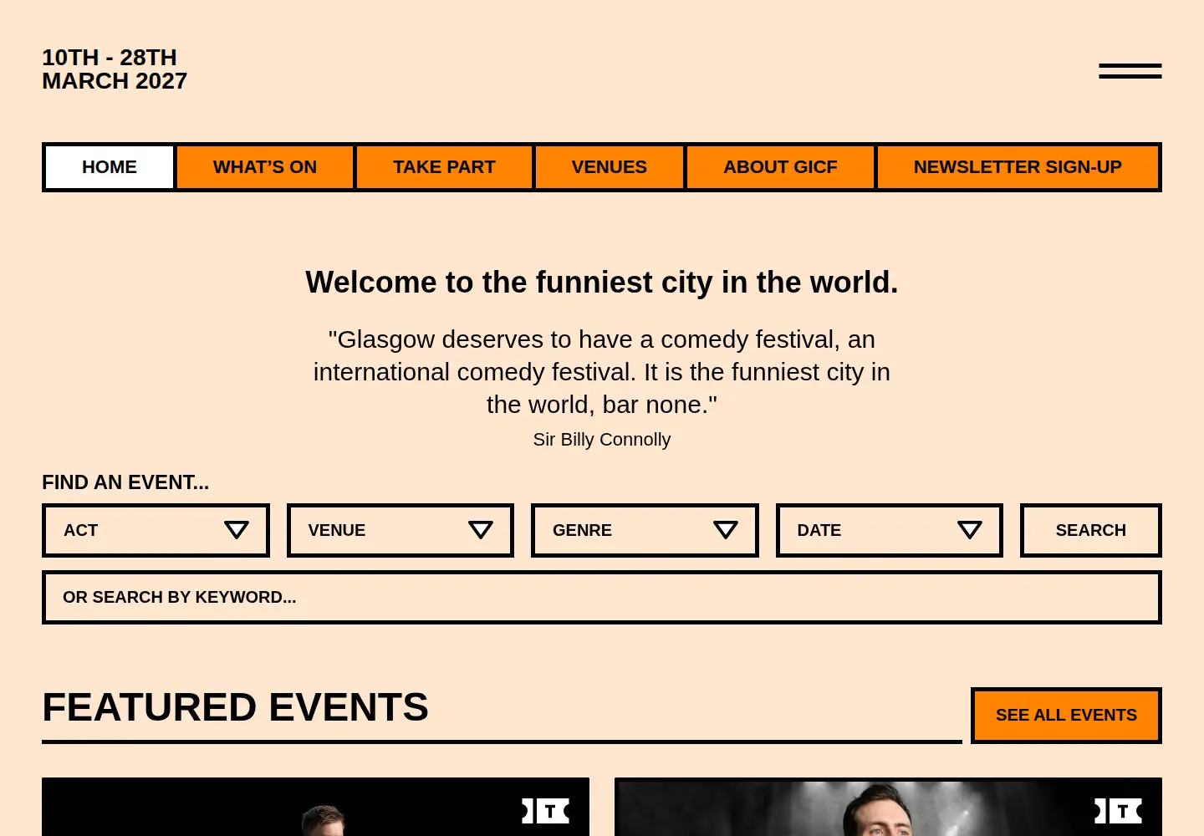
Task: Navigate to Venues page
Action: (x=610, y=167)
